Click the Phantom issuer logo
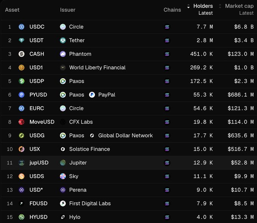This screenshot has height=223, width=257. pos(63,54)
